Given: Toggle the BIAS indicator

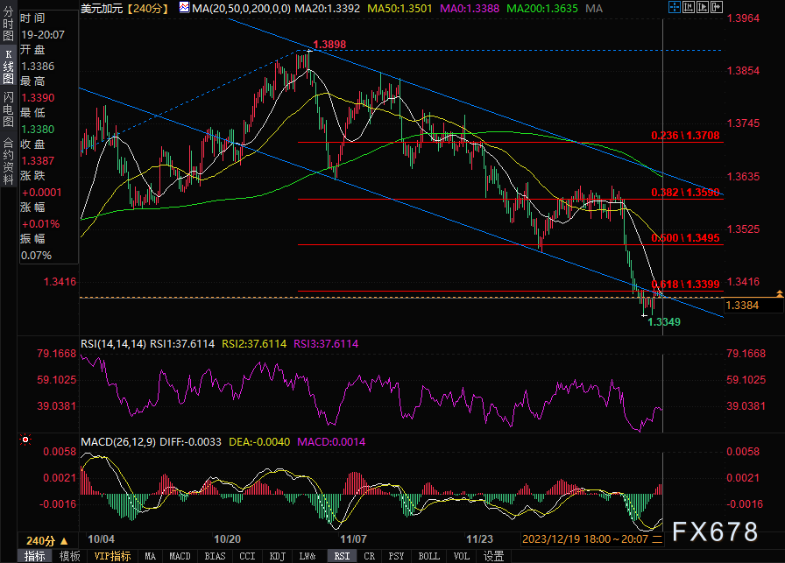Looking at the screenshot, I should (212, 556).
